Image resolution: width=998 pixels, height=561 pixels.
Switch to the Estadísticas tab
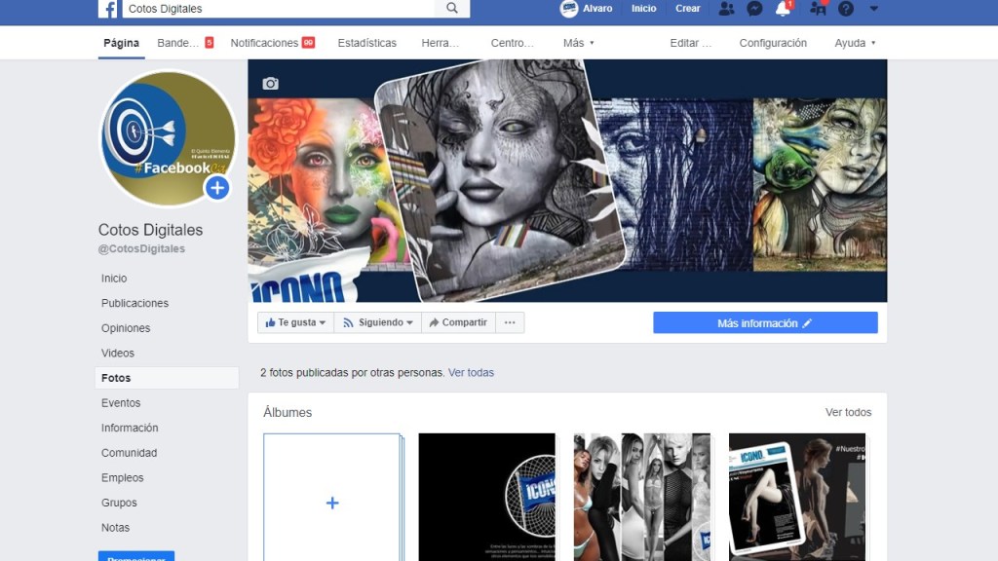366,43
